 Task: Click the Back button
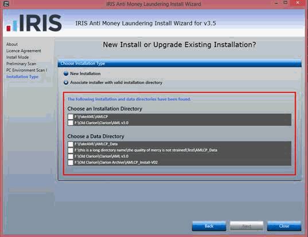[209, 226]
